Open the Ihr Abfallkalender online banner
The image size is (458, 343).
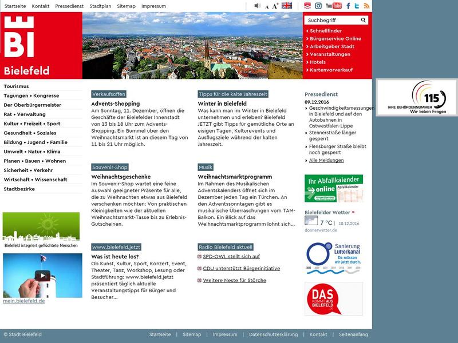334,189
